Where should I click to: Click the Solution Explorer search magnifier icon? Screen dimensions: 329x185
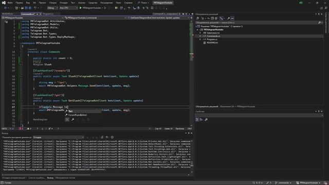[x=319, y=23]
